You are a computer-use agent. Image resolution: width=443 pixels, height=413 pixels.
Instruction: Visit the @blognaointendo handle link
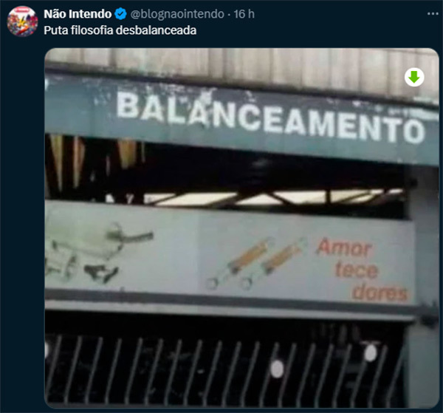point(177,14)
